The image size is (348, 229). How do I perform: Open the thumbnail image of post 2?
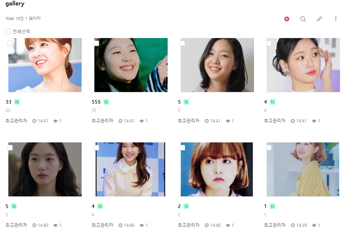coord(217,169)
